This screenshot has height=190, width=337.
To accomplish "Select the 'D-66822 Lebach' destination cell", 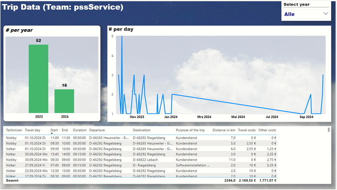I will coord(146,160).
